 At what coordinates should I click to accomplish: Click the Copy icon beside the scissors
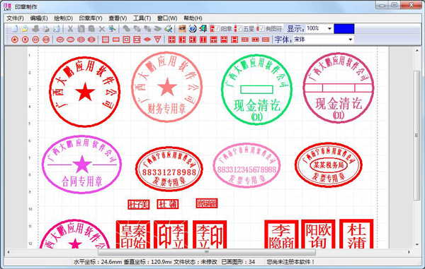click(81, 29)
